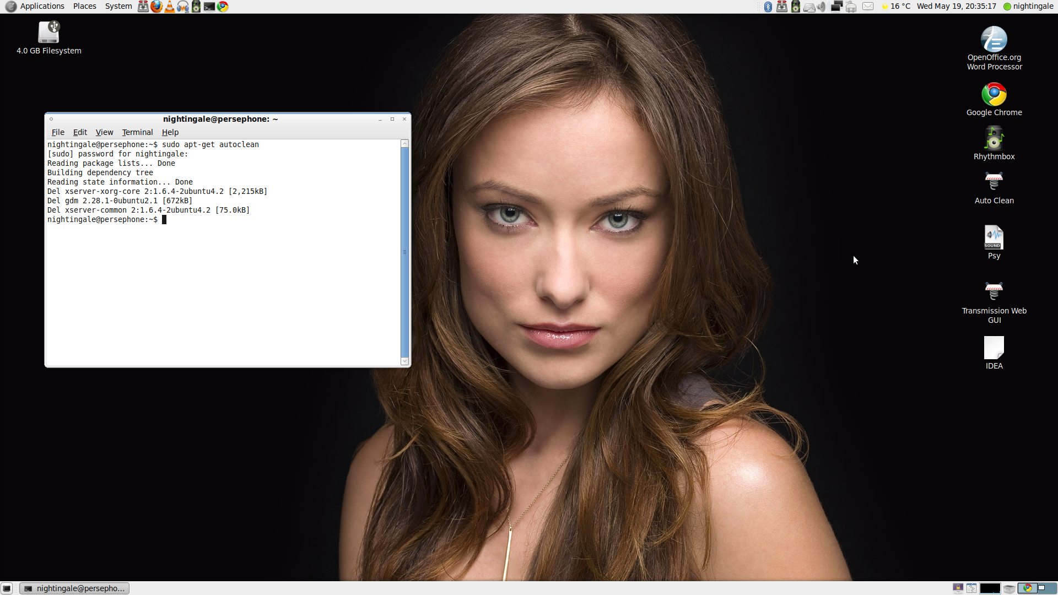The width and height of the screenshot is (1058, 595).
Task: Open the Terminal menu in the terminal
Action: pyautogui.click(x=137, y=132)
